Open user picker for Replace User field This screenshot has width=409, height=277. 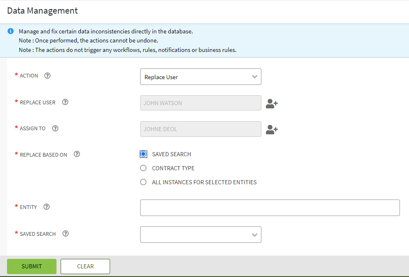click(x=272, y=103)
